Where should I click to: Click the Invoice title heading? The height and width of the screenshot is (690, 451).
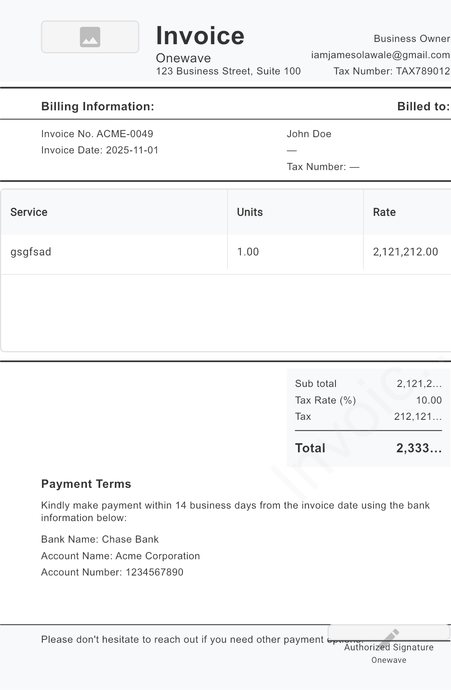point(200,36)
